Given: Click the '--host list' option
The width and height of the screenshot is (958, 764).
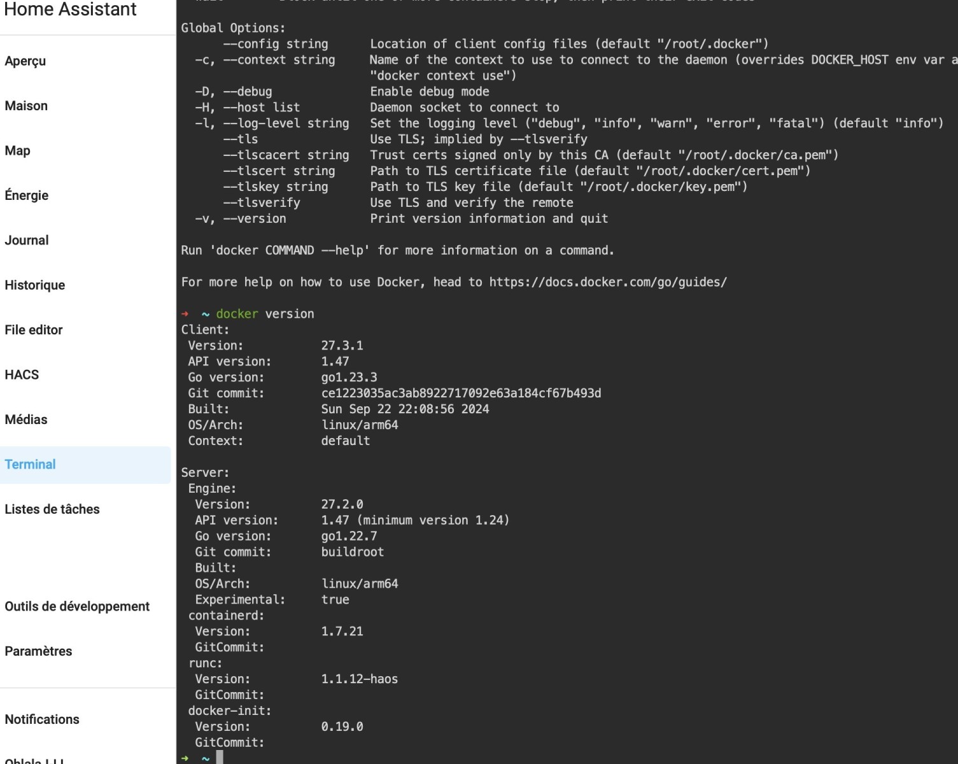Looking at the screenshot, I should coord(262,108).
